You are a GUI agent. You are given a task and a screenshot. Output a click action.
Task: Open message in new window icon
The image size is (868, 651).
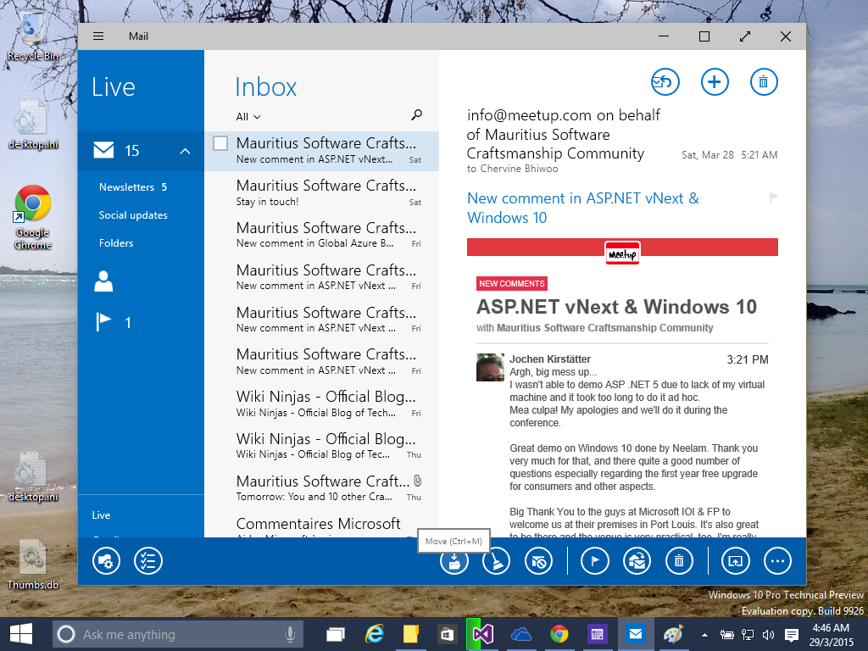[735, 561]
